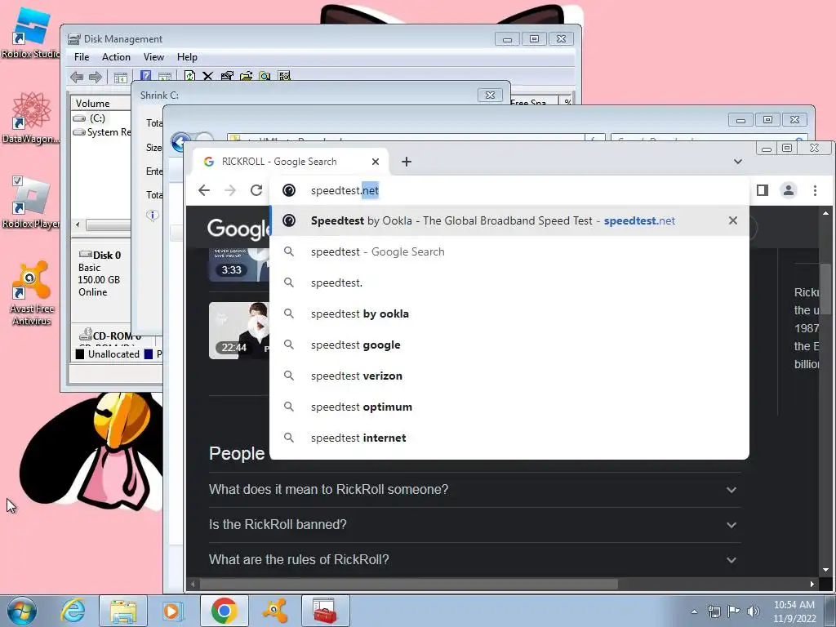Select Disk 0 in the disk list
Image resolution: width=836 pixels, height=627 pixels.
coord(101,273)
